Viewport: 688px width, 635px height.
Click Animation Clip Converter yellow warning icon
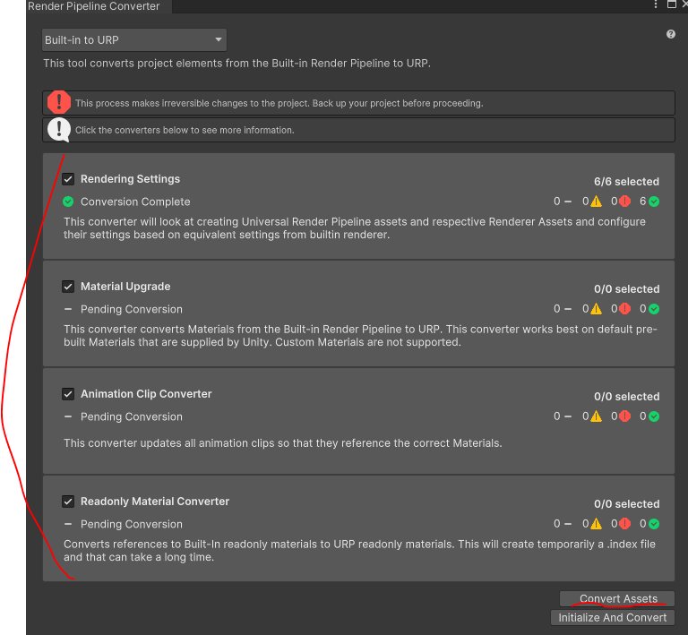click(596, 416)
